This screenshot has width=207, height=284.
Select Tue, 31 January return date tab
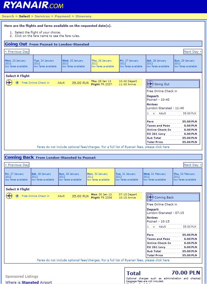[129, 177]
